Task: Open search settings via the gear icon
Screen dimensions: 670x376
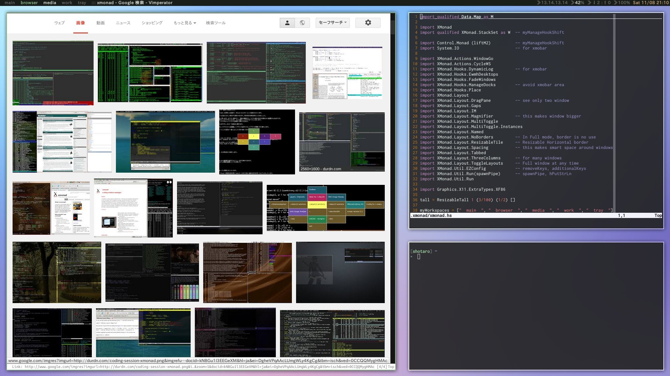Action: click(367, 22)
